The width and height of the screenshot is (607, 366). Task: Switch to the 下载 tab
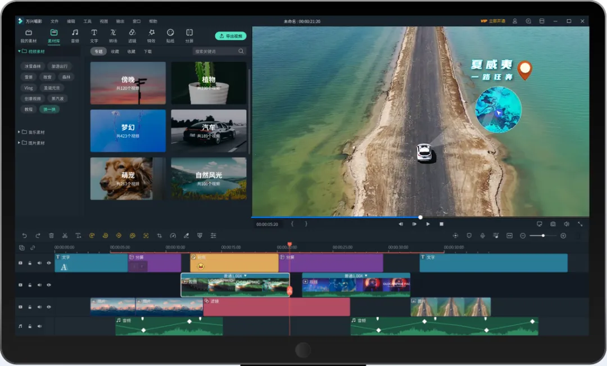[148, 52]
